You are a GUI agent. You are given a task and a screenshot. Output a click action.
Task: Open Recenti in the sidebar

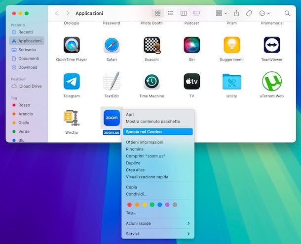pyautogui.click(x=27, y=32)
